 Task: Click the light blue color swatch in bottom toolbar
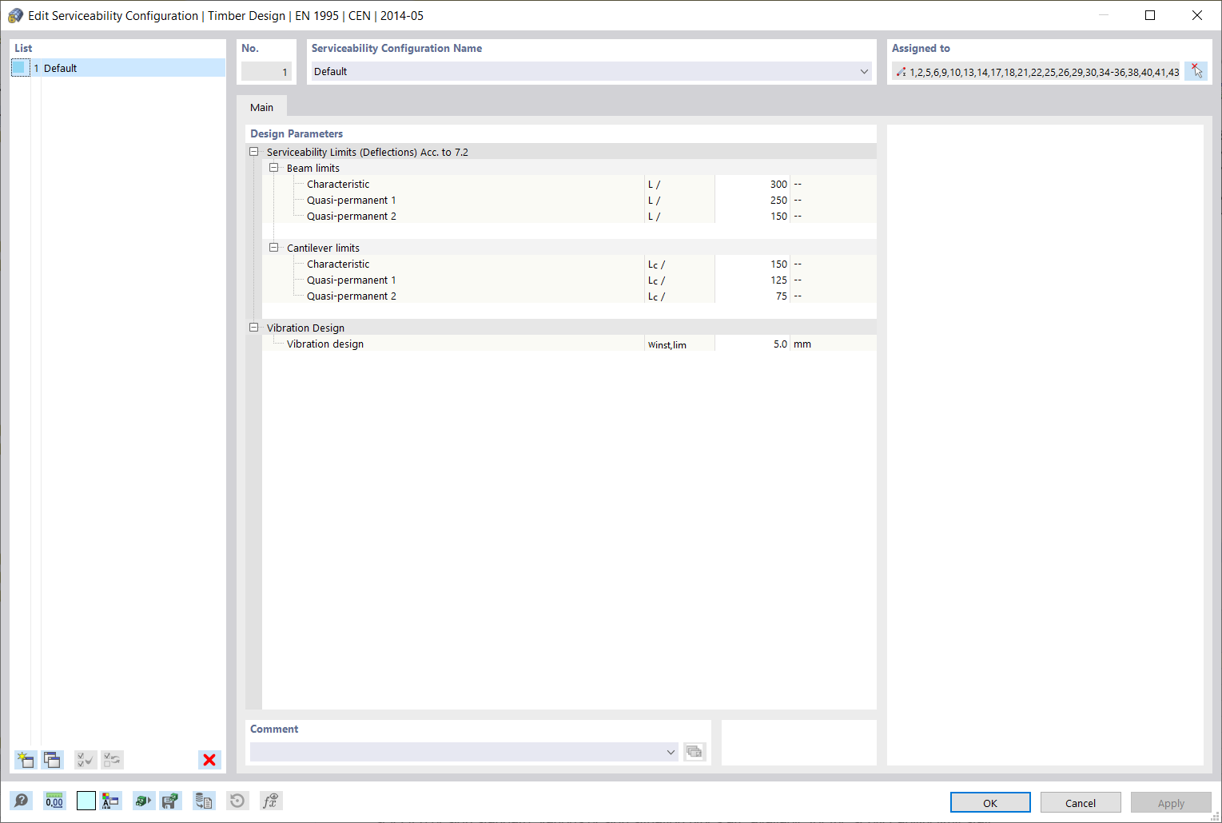pos(86,800)
